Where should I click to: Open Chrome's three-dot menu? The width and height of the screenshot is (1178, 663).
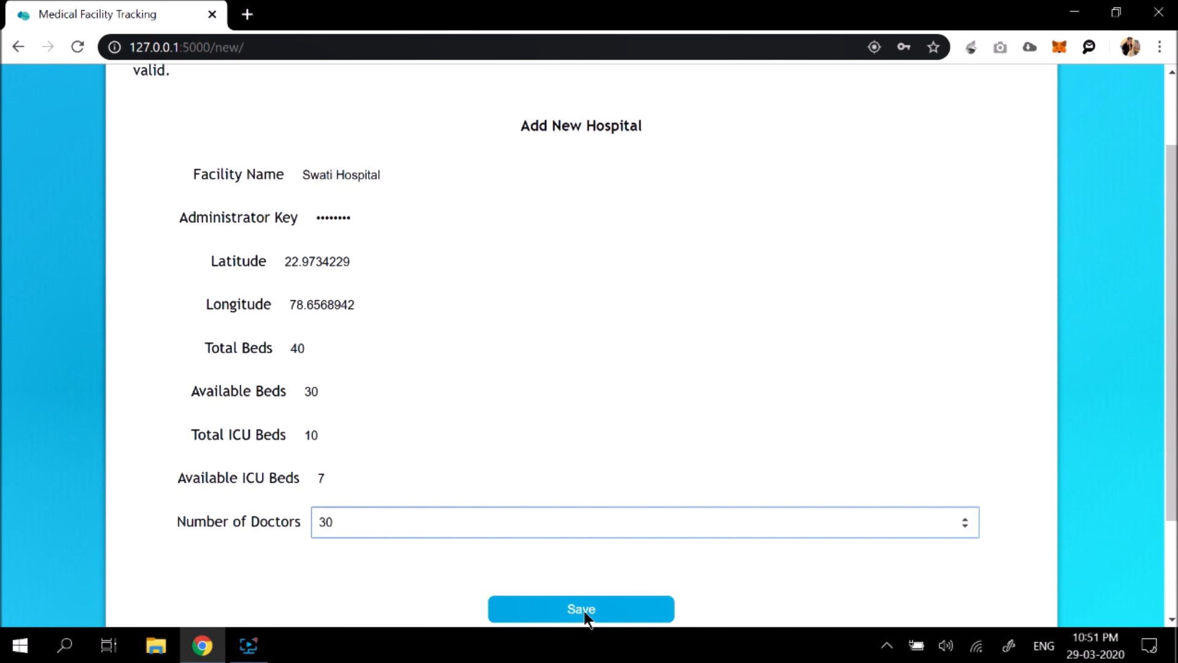pyautogui.click(x=1160, y=47)
